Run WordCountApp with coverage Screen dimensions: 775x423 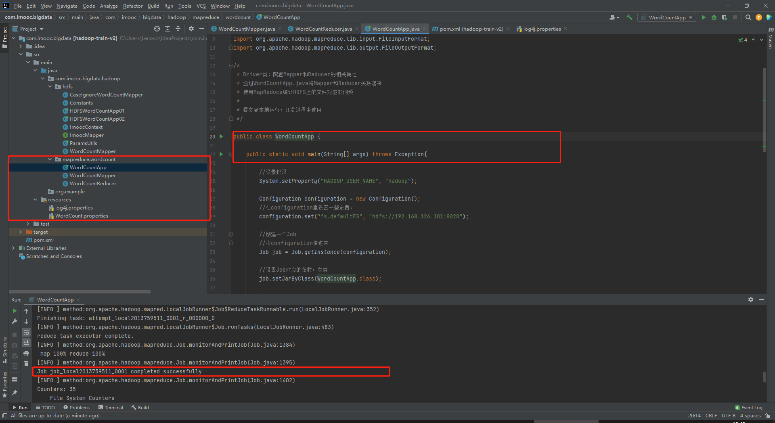coord(725,17)
